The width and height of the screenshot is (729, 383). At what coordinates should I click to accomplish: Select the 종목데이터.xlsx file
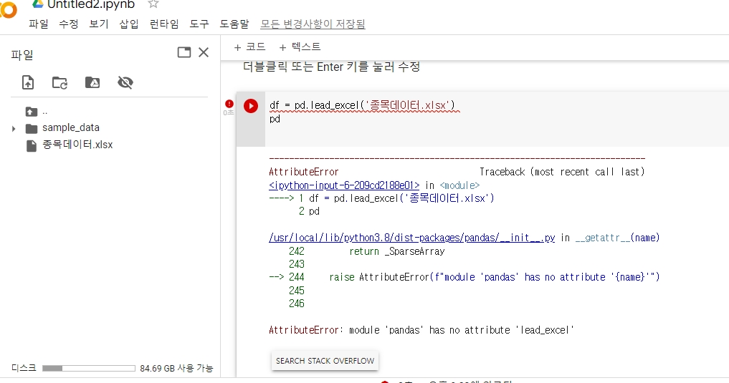pos(77,145)
